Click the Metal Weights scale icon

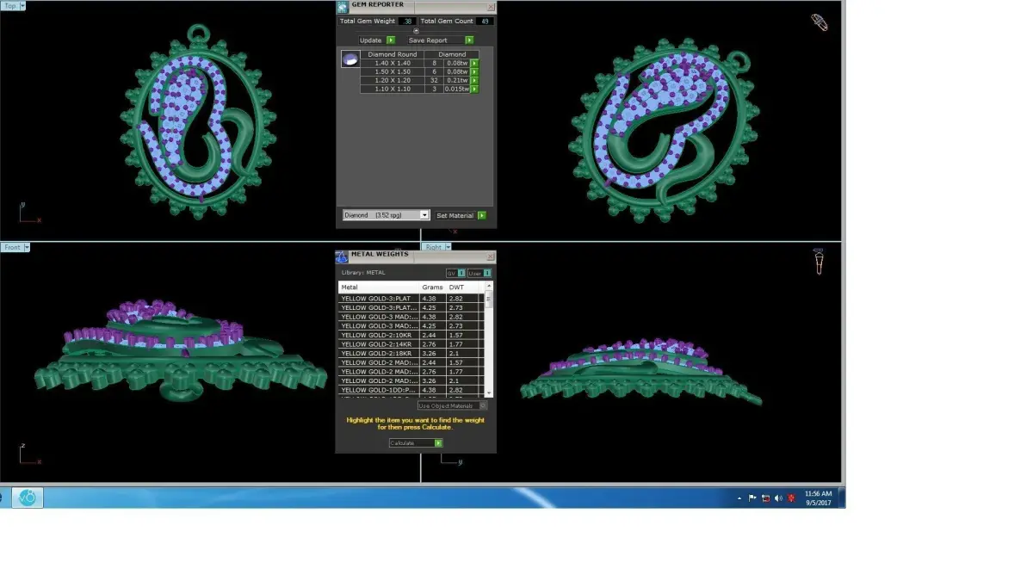pyautogui.click(x=342, y=257)
